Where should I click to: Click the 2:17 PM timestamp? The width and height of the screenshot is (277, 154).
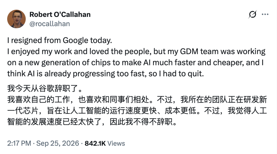click(x=19, y=143)
